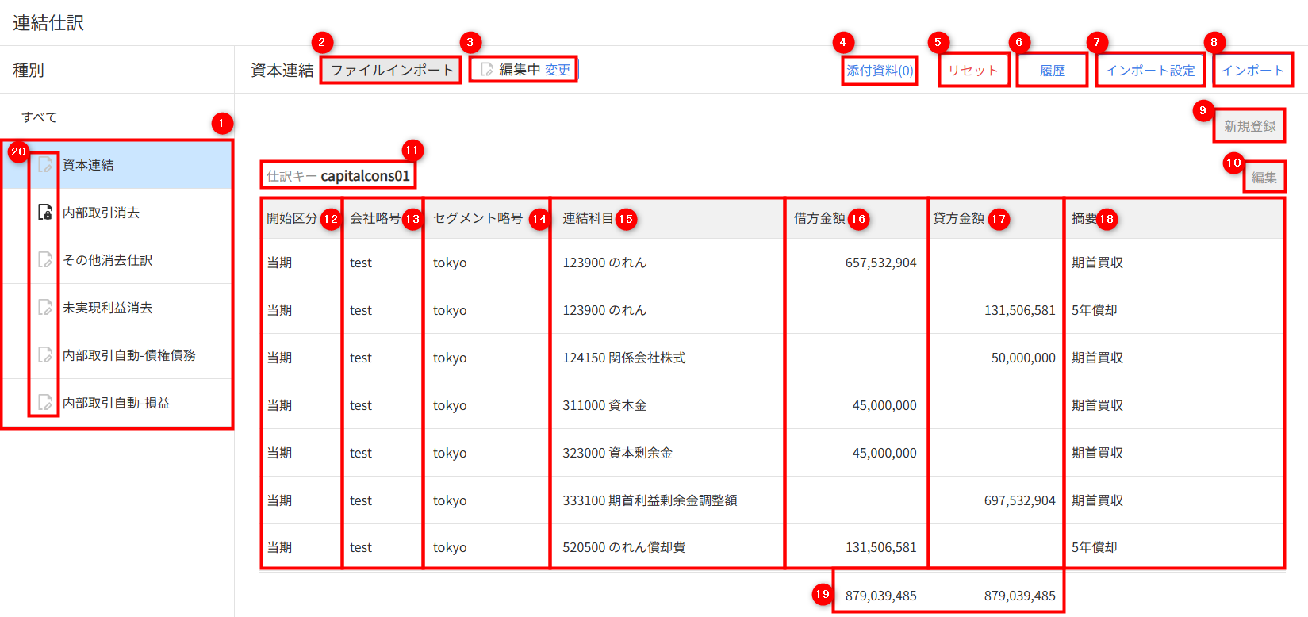Click the リセット link
This screenshot has height=617, width=1308.
(973, 71)
